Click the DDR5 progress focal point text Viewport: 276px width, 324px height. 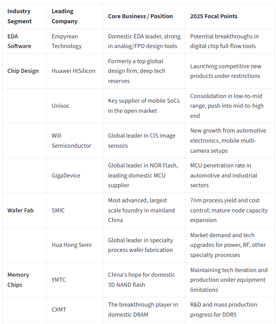224,310
